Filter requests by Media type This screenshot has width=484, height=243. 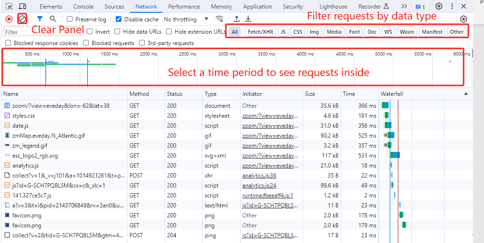(x=334, y=31)
